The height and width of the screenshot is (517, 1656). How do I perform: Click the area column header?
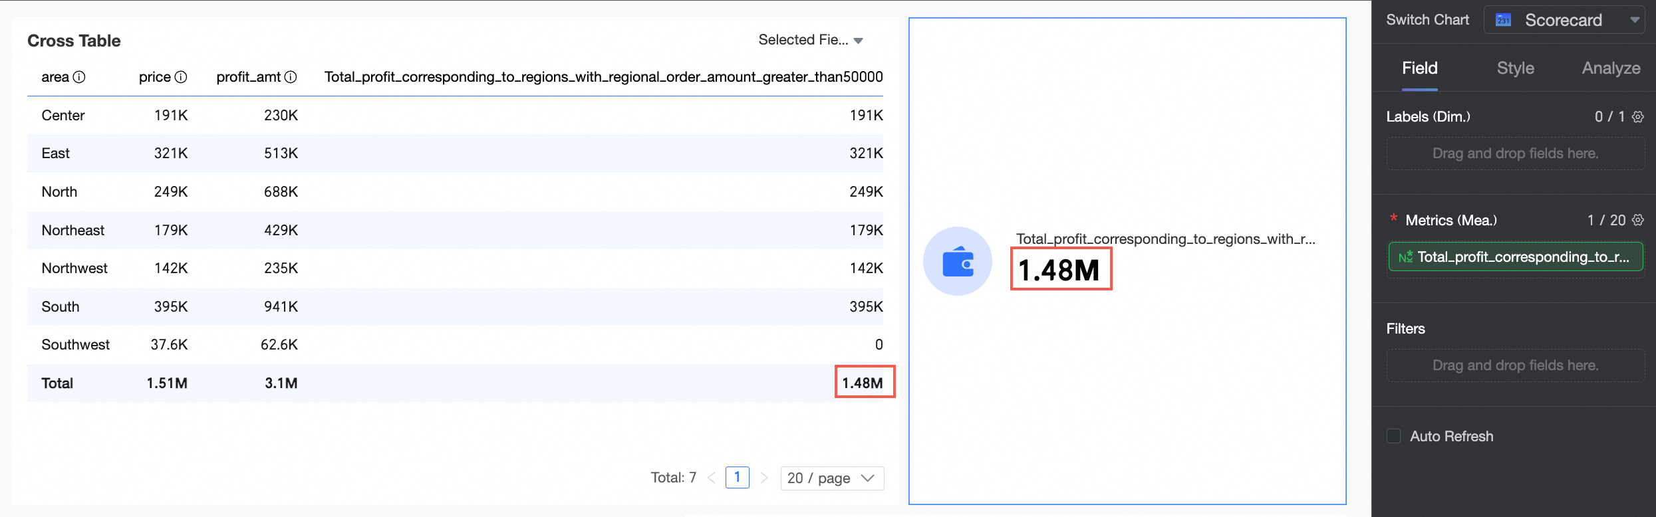tap(55, 77)
